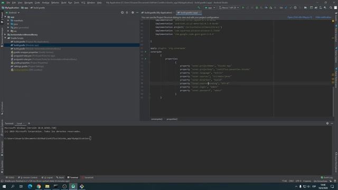This screenshot has height=190, width=338.
Task: Click the Windows taskbar search icon
Action: (13, 186)
